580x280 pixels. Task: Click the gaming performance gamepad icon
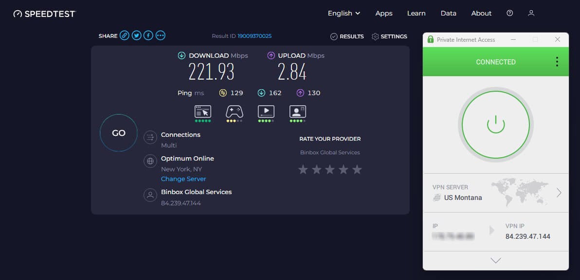tap(234, 113)
